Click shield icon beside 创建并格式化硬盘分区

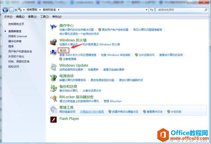[x=110, y=111]
